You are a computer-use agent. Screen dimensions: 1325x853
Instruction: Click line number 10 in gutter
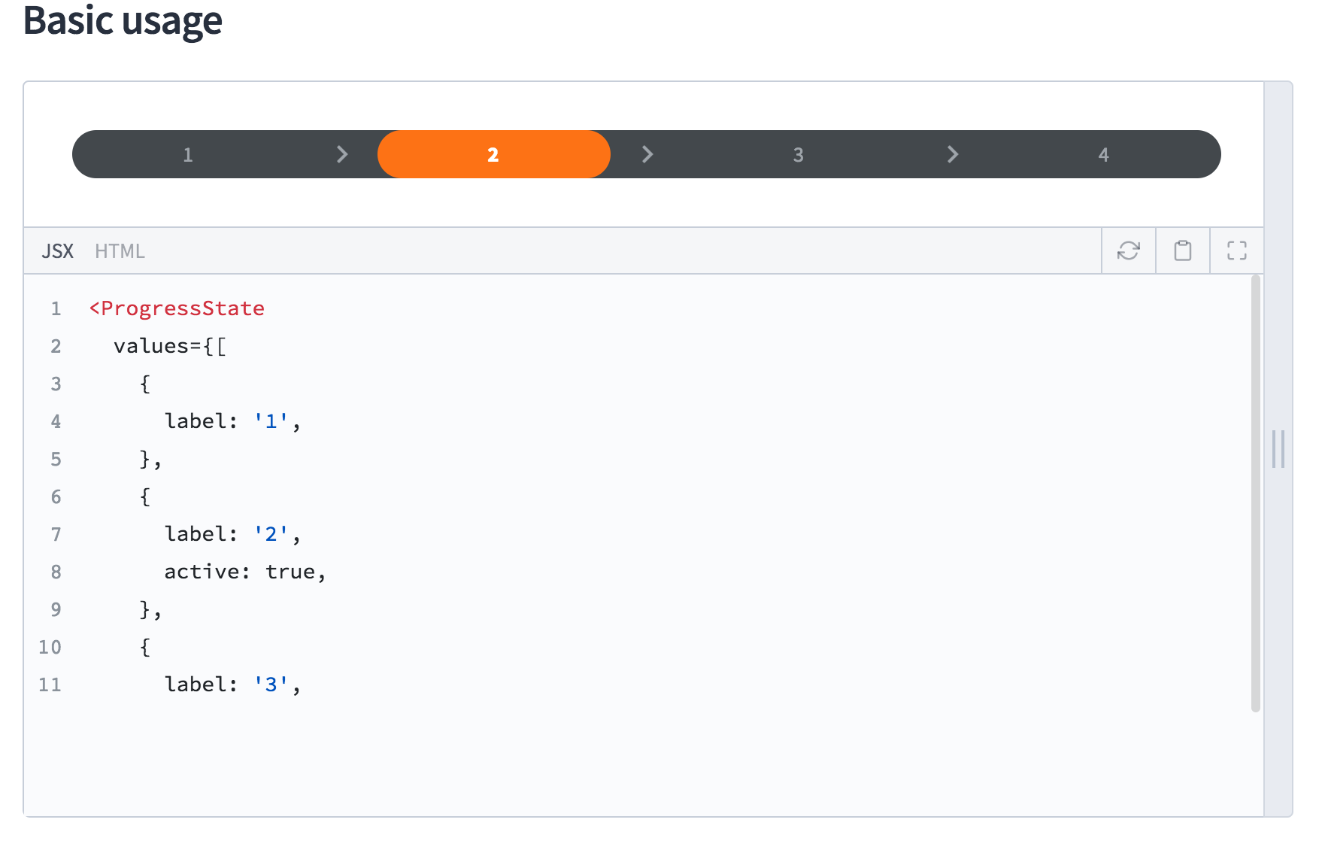[x=50, y=647]
